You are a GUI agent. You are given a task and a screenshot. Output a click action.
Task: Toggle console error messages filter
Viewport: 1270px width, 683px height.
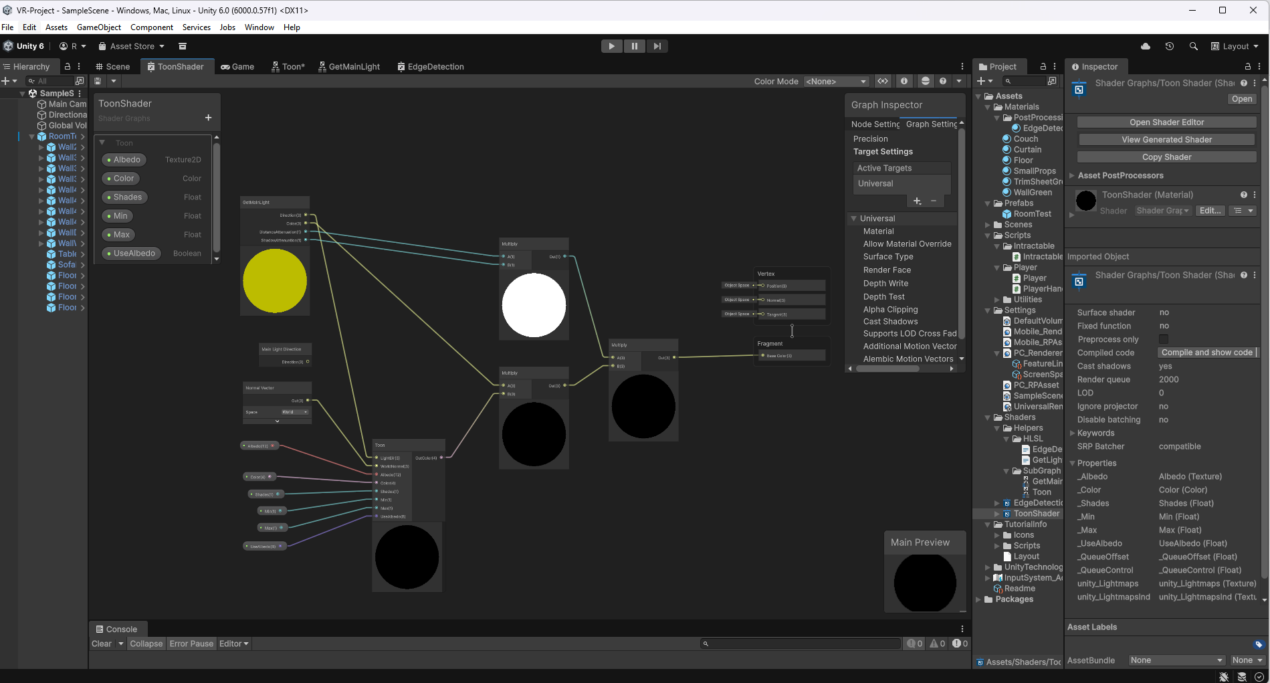pos(960,644)
